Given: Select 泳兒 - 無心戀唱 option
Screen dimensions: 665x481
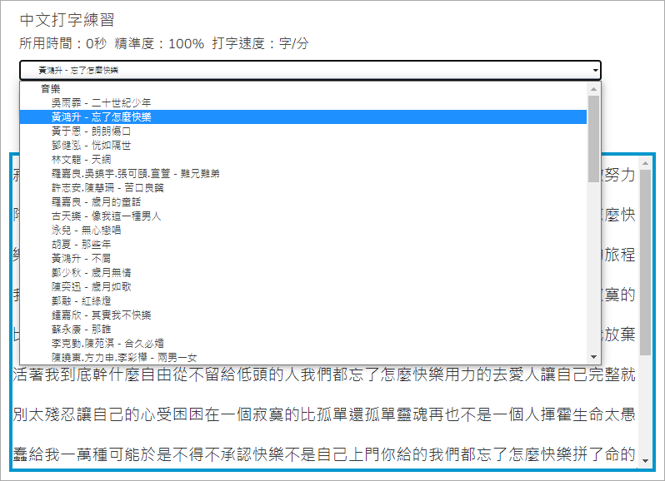Looking at the screenshot, I should pyautogui.click(x=303, y=230).
